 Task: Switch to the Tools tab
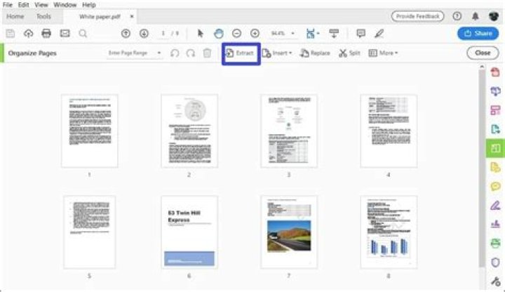click(43, 16)
